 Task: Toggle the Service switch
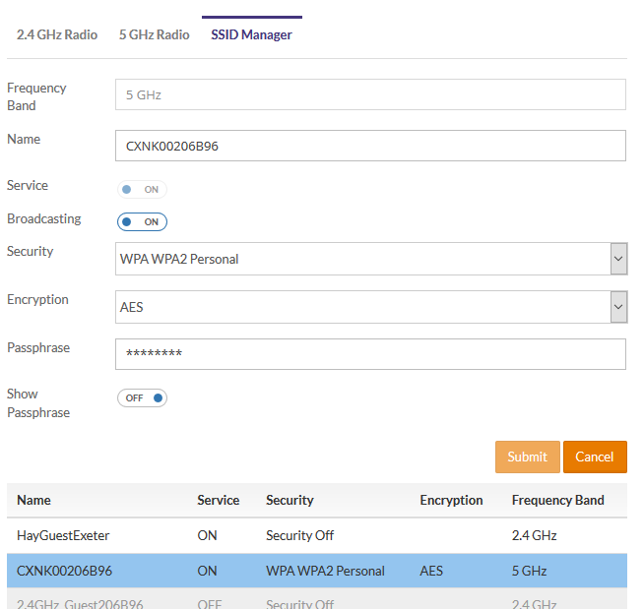[142, 189]
